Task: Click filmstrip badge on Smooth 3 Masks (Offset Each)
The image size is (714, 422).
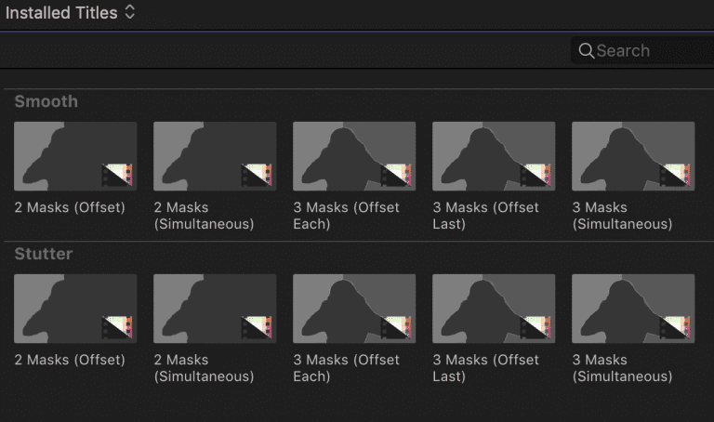Action: pyautogui.click(x=396, y=176)
